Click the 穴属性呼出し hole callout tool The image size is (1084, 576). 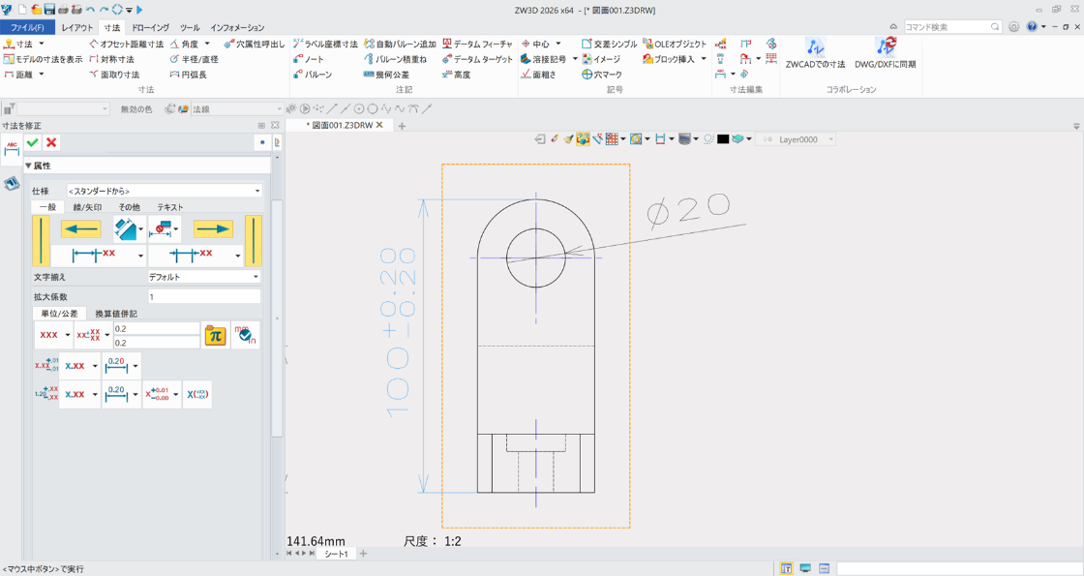click(x=255, y=45)
